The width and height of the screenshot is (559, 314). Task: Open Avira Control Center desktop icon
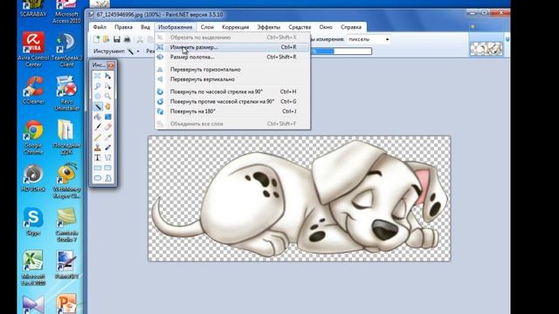point(33,50)
